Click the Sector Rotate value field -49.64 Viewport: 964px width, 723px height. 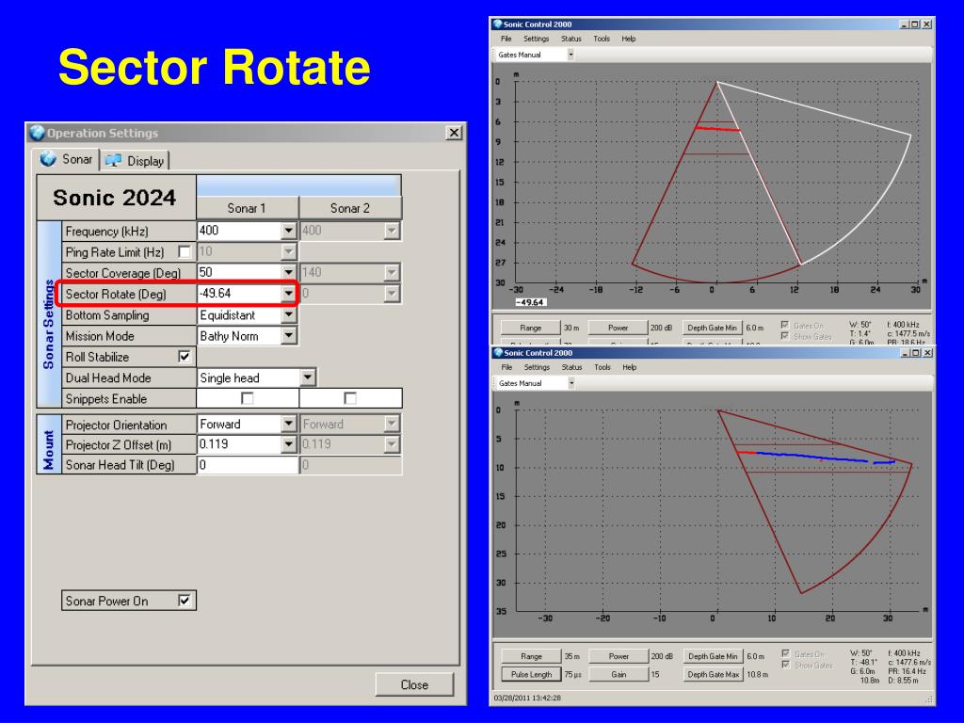pyautogui.click(x=239, y=294)
